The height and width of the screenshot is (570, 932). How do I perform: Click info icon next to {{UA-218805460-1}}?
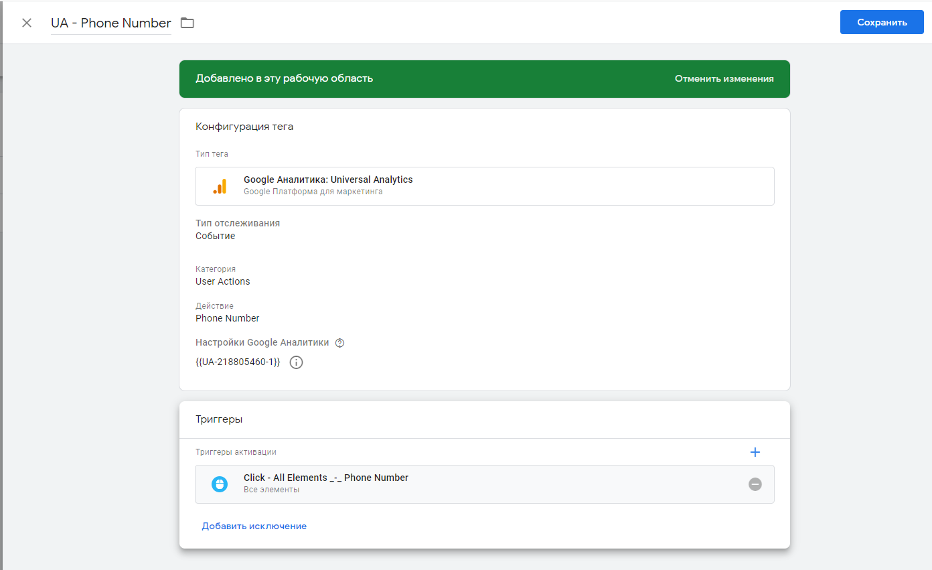[296, 362]
